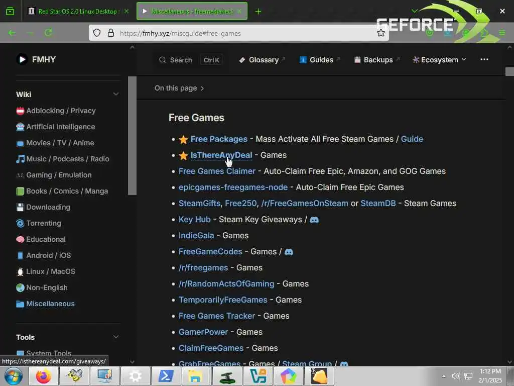The image size is (514, 386).
Task: Open the Discord icon next to FreeGameCodes
Action: pyautogui.click(x=289, y=252)
